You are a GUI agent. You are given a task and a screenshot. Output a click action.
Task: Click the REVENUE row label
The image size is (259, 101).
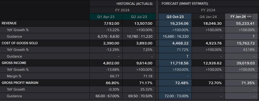point(9,23)
